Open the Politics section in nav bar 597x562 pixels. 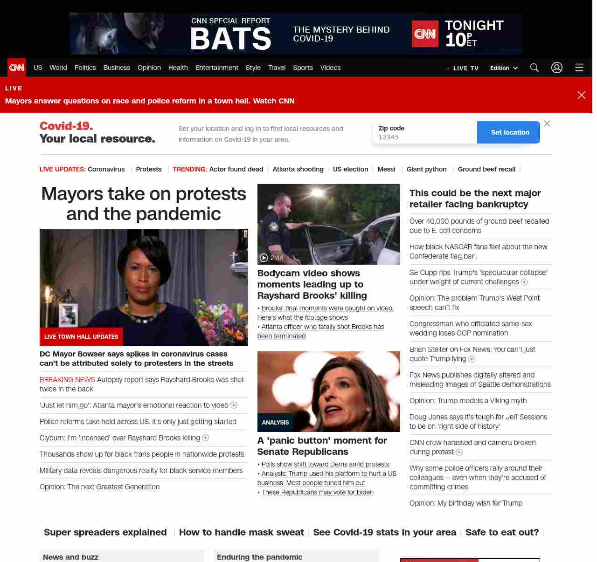(x=85, y=68)
